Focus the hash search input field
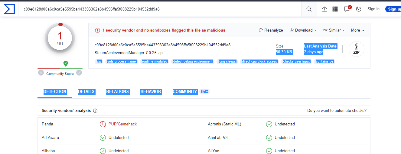This screenshot has width=401, height=154. [x=160, y=9]
